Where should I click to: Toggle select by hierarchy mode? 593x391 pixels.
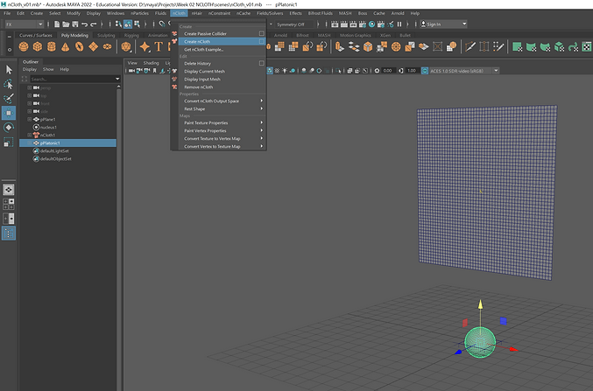tap(118, 24)
